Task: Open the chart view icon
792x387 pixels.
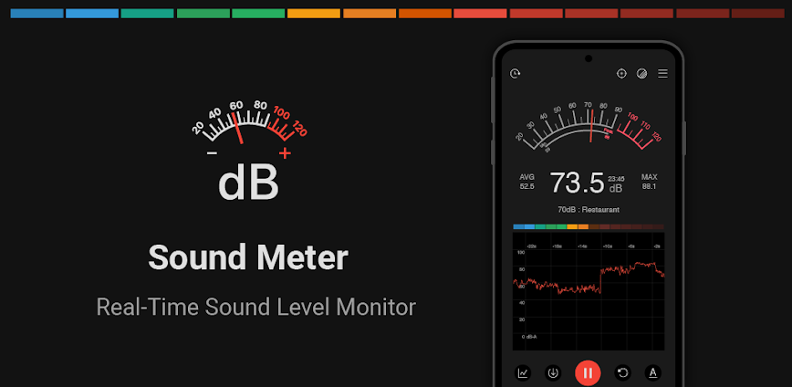Action: click(x=523, y=372)
